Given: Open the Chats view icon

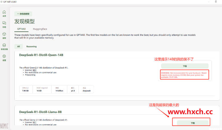Looking at the screenshot, I should tap(4, 23).
